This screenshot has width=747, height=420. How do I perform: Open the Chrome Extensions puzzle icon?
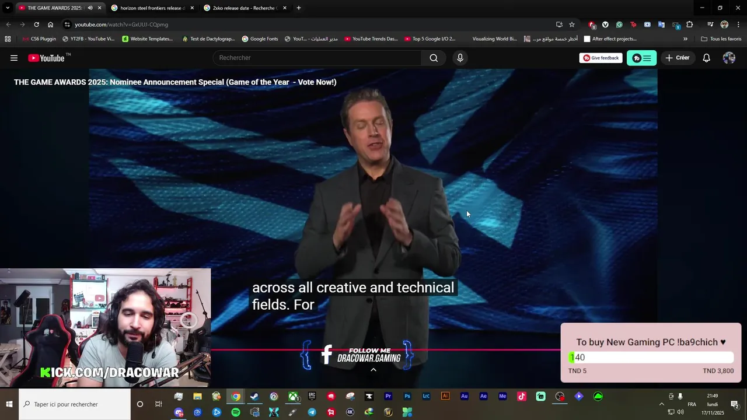[690, 24]
